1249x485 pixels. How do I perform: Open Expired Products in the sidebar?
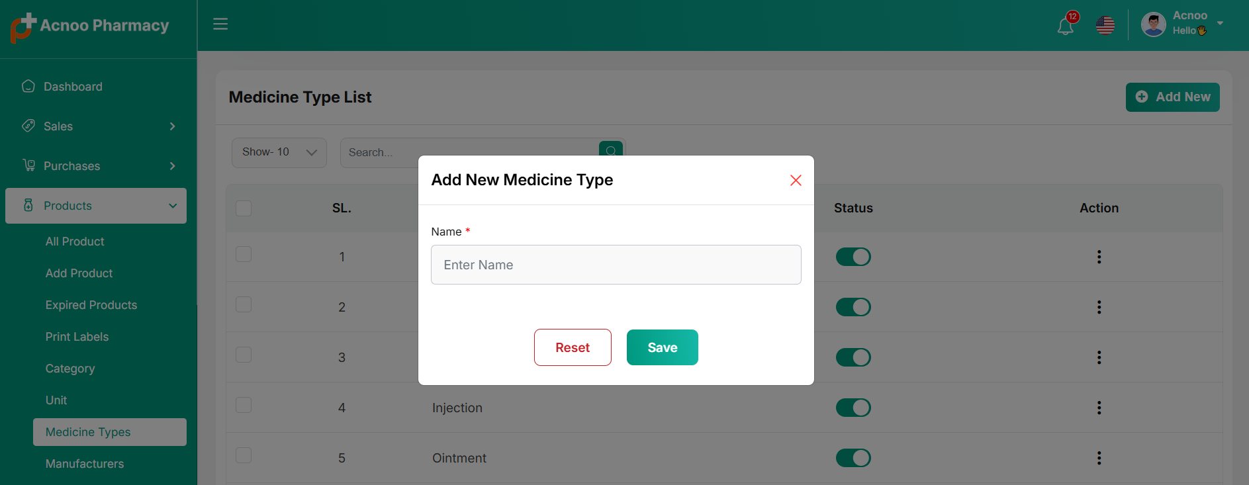pyautogui.click(x=91, y=305)
